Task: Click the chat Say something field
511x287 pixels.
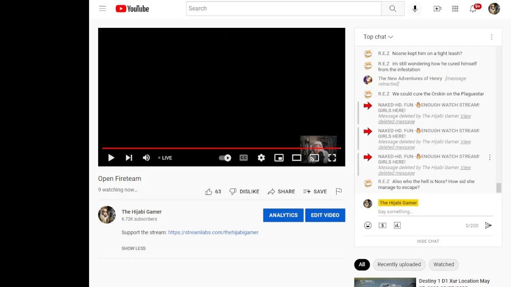Action: [435, 212]
